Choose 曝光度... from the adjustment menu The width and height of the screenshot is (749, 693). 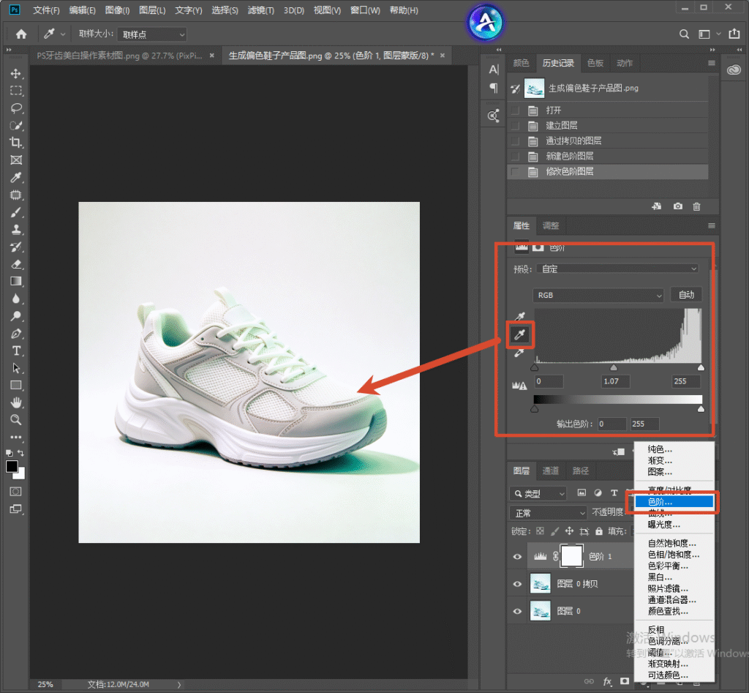663,525
